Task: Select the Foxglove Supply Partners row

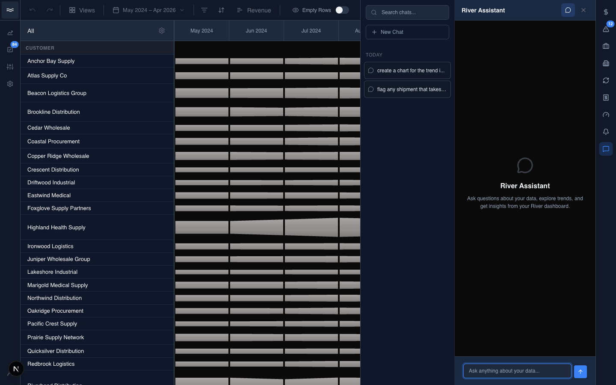Action: coord(97,208)
